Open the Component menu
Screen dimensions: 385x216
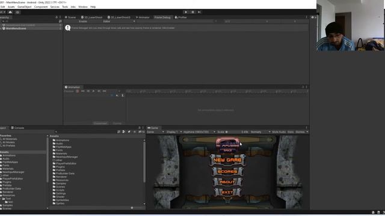41,7
